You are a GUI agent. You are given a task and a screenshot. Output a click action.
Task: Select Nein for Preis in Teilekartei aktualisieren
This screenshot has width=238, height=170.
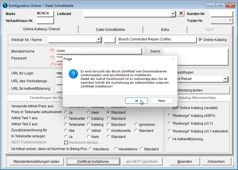coord(89,112)
